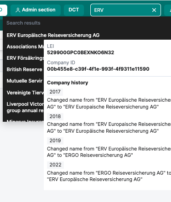Click the 2018 history year tag
This screenshot has width=171, height=202.
coord(55,116)
